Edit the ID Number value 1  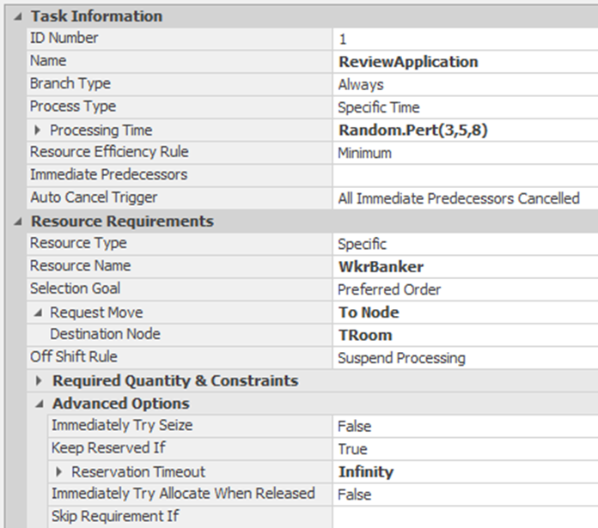[466, 39]
